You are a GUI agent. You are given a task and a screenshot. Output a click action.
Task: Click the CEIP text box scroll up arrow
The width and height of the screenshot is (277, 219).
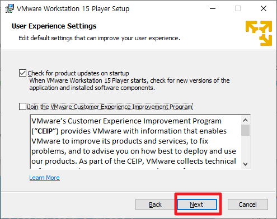coord(245,120)
